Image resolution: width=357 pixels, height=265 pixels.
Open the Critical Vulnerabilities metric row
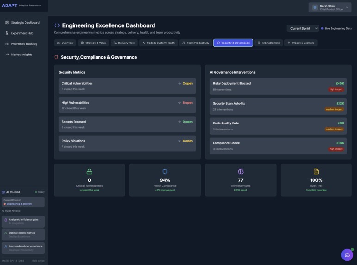click(x=127, y=86)
